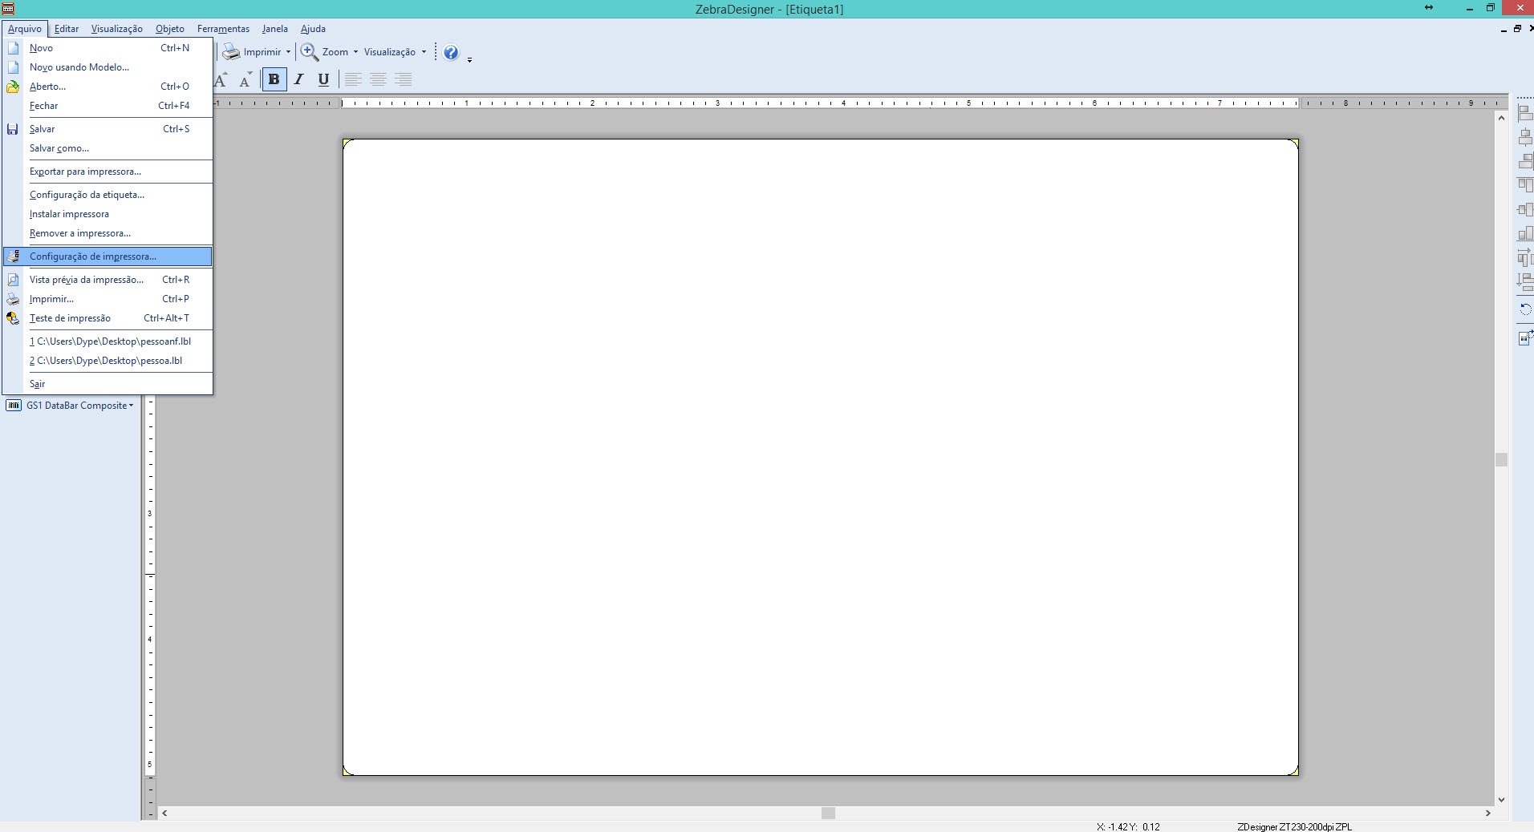Increase font size with the larger A
Viewport: 1534px width, 832px height.
[x=221, y=79]
